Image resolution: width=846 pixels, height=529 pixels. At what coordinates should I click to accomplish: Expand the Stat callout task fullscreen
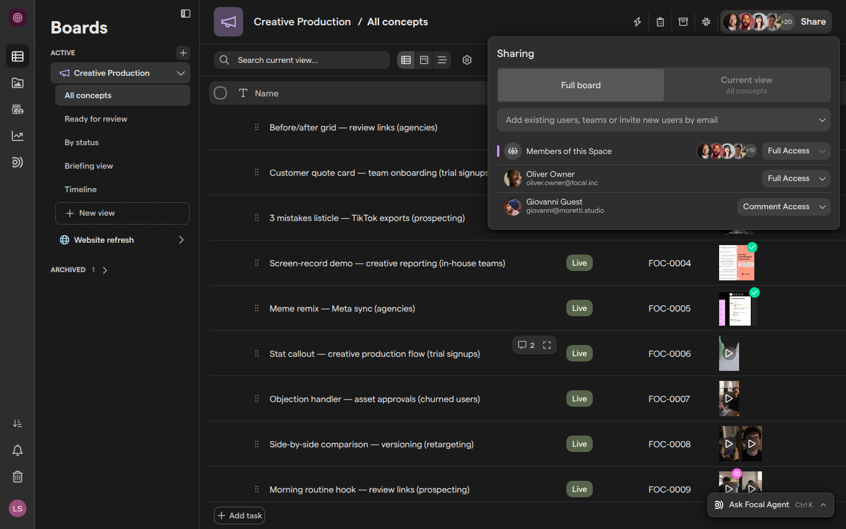(x=547, y=345)
